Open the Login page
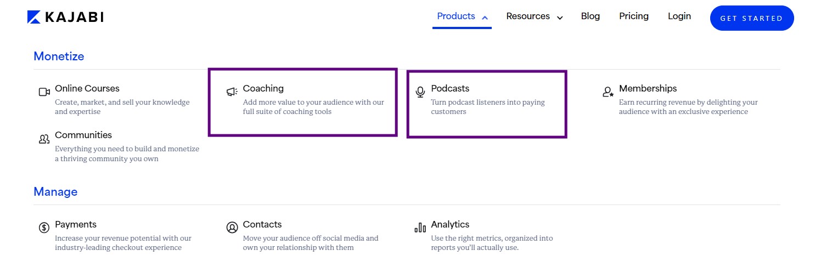 click(679, 16)
